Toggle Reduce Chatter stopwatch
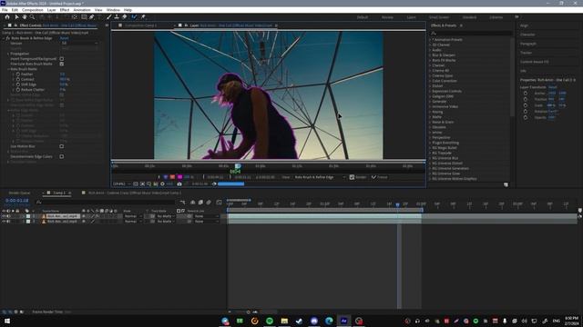Image resolution: width=583 pixels, height=327 pixels. (x=18, y=90)
